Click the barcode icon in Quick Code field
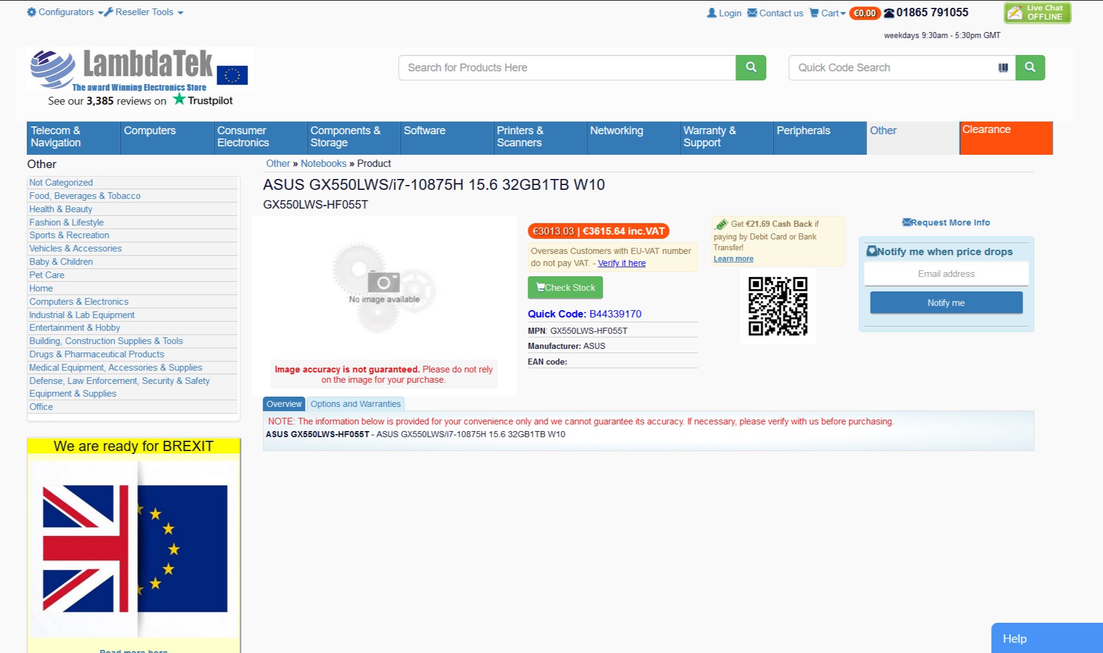 1003,68
